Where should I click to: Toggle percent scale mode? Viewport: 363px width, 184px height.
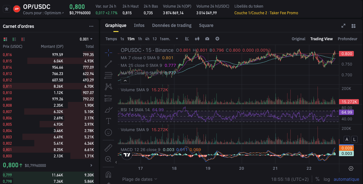318,179
